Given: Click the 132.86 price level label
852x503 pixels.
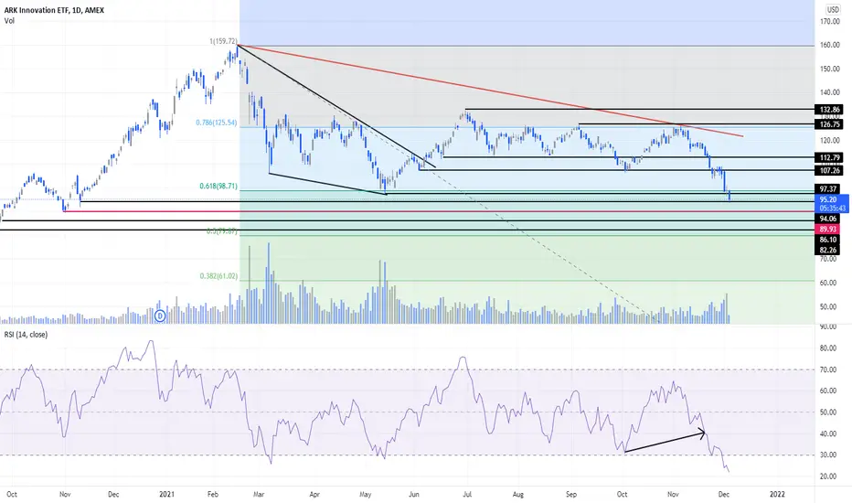Looking at the screenshot, I should click(x=829, y=110).
